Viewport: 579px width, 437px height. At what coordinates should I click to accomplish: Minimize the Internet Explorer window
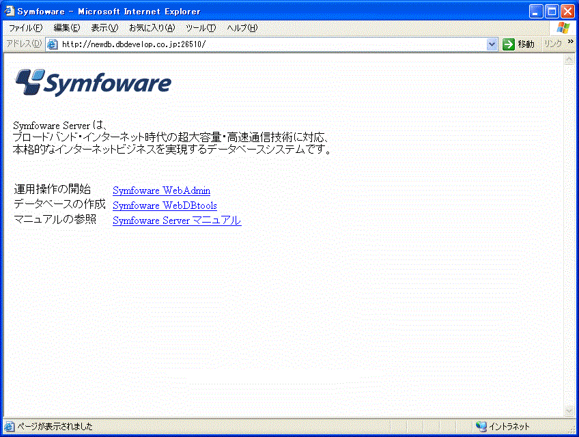tap(536, 12)
